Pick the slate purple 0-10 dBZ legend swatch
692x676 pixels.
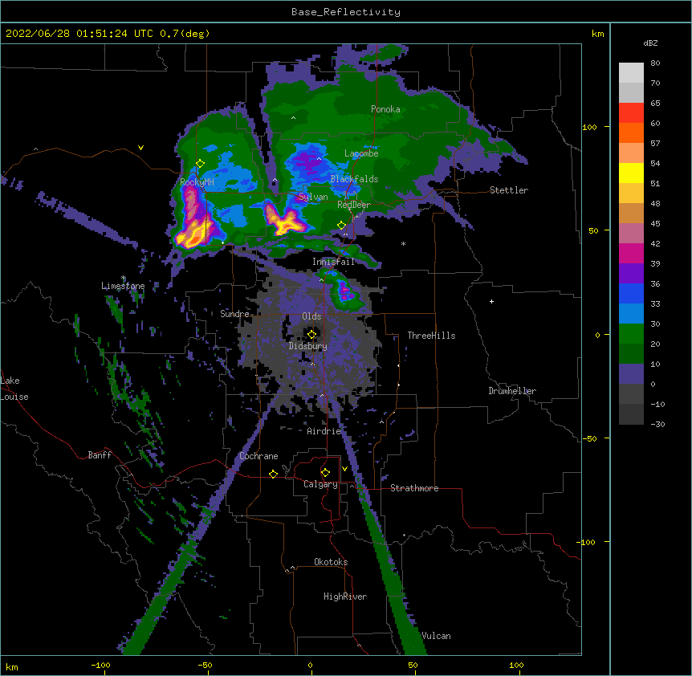pos(631,374)
